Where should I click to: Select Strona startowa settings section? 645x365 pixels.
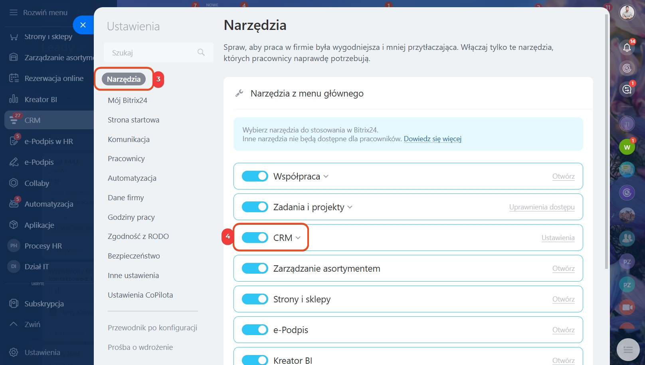[133, 120]
